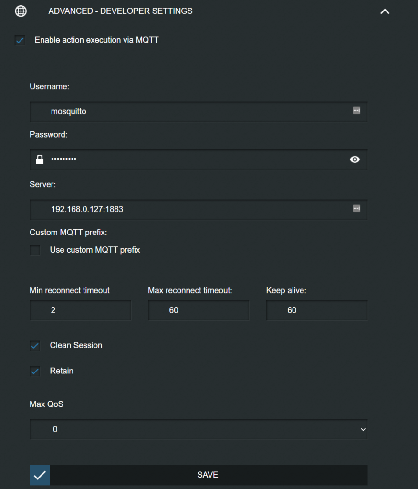Image resolution: width=418 pixels, height=489 pixels.
Task: Click the Password input field
Action: [x=199, y=159]
